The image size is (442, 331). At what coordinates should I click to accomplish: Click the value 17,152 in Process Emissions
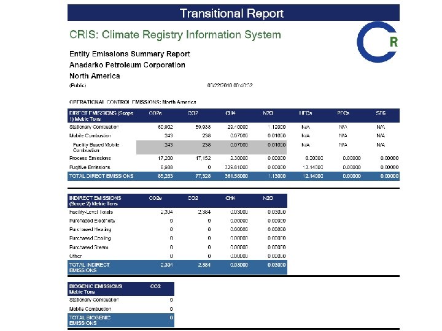click(x=203, y=158)
